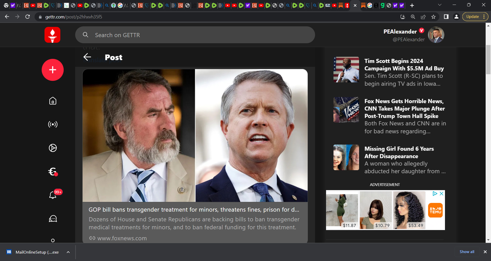Viewport: 491px width, 261px height.
Task: Go to Home via sidebar house icon
Action: pos(53,101)
